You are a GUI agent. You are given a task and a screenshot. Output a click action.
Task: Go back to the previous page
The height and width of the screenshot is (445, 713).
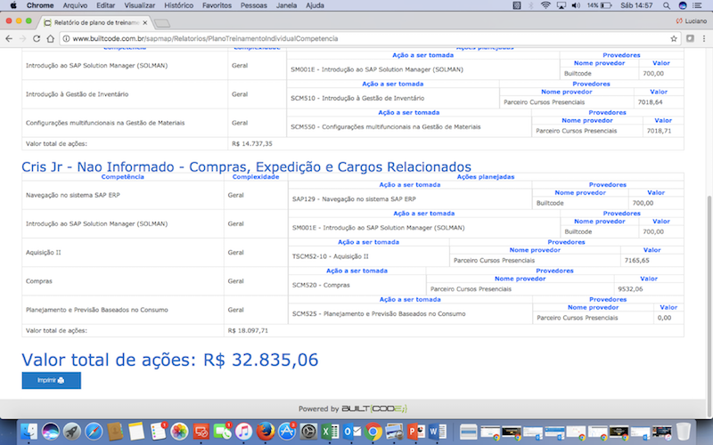click(9, 38)
